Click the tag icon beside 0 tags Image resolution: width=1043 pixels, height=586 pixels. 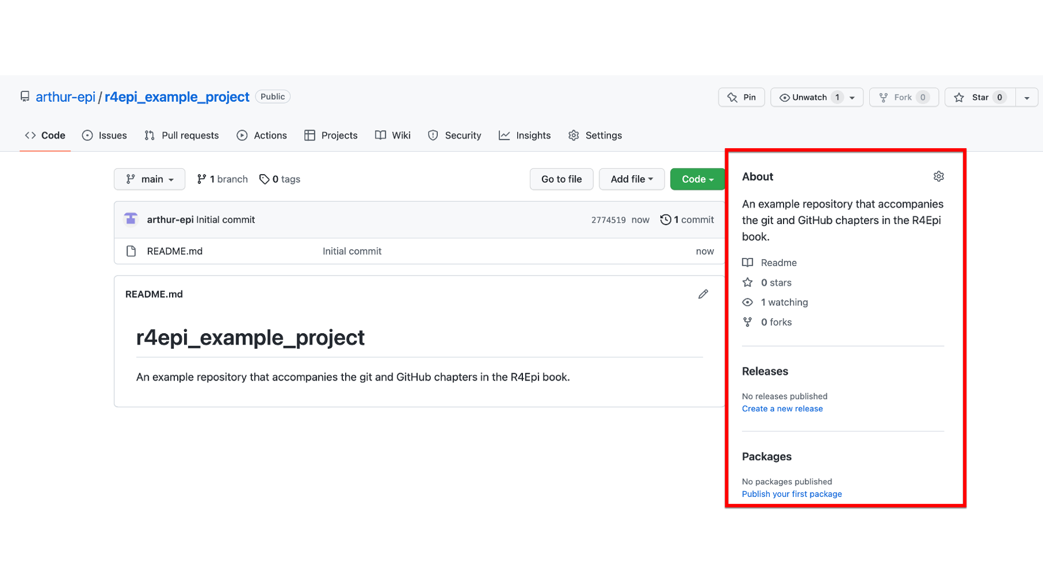pos(264,179)
